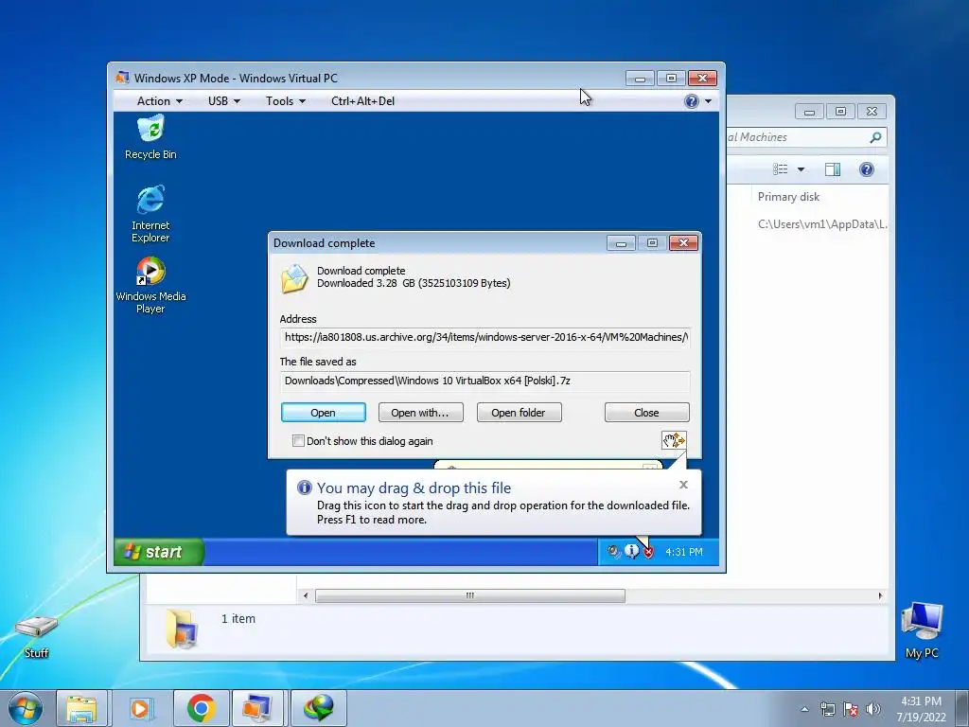Click Open button in download dialog
969x727 pixels.
point(324,413)
